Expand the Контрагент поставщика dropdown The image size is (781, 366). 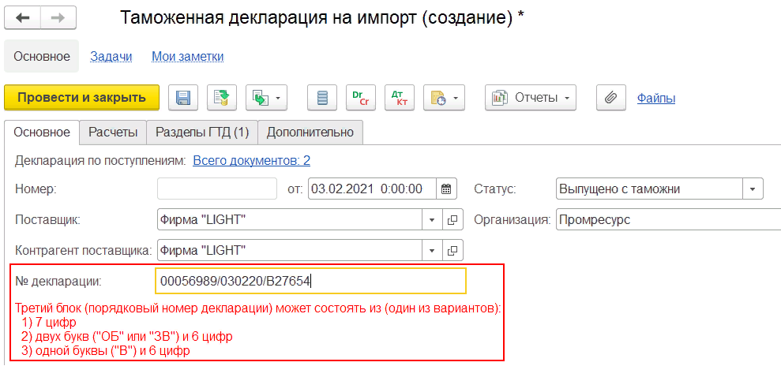(x=433, y=251)
